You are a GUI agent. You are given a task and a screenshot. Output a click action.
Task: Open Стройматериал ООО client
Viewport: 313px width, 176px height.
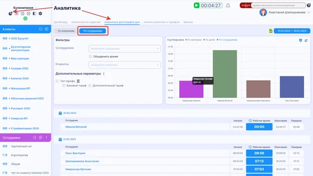(25, 128)
